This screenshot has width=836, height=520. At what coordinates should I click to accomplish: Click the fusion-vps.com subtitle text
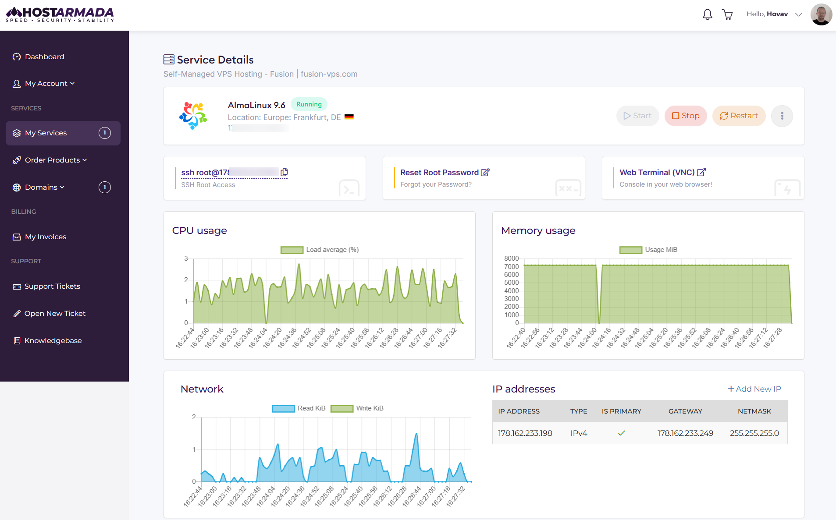(329, 74)
